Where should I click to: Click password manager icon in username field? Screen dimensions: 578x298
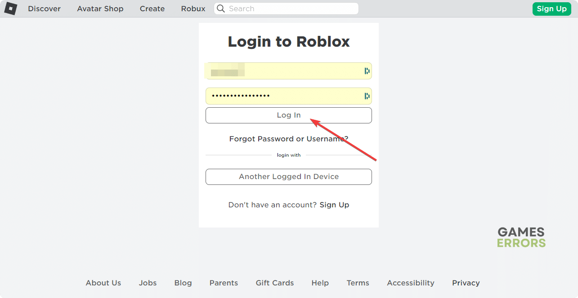(x=367, y=71)
